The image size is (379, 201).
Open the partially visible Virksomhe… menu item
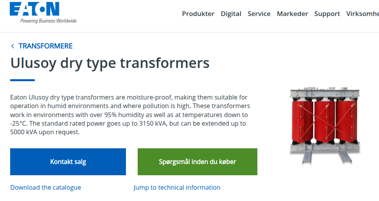(x=362, y=14)
